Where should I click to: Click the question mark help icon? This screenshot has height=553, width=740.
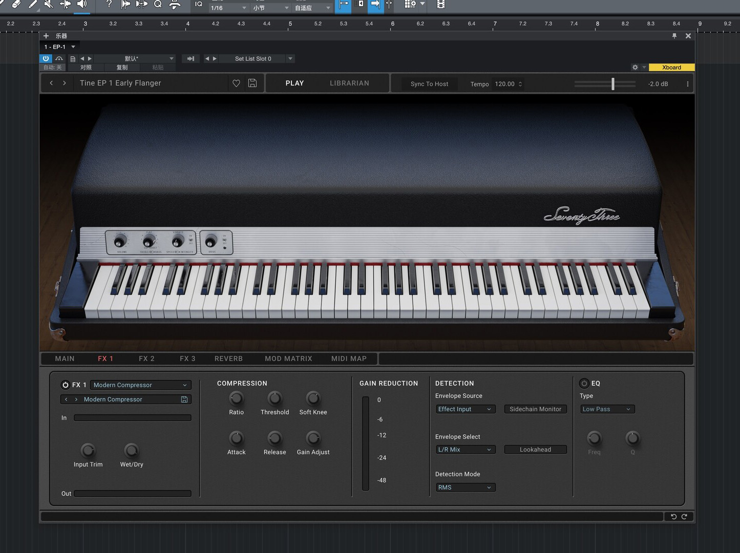(109, 4)
